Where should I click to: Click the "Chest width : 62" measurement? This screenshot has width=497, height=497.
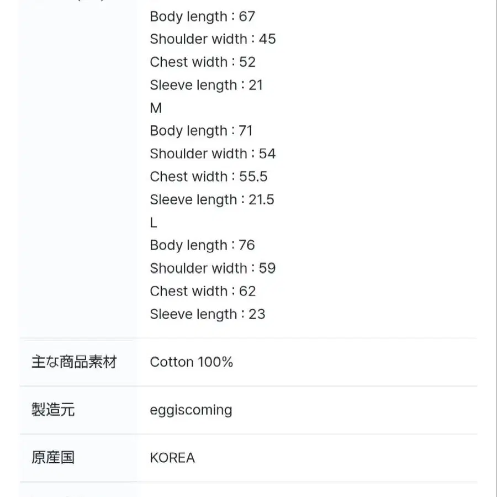203,291
